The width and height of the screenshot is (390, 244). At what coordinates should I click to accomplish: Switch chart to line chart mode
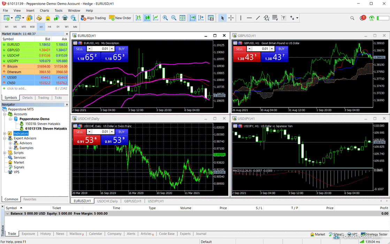(x=156, y=18)
